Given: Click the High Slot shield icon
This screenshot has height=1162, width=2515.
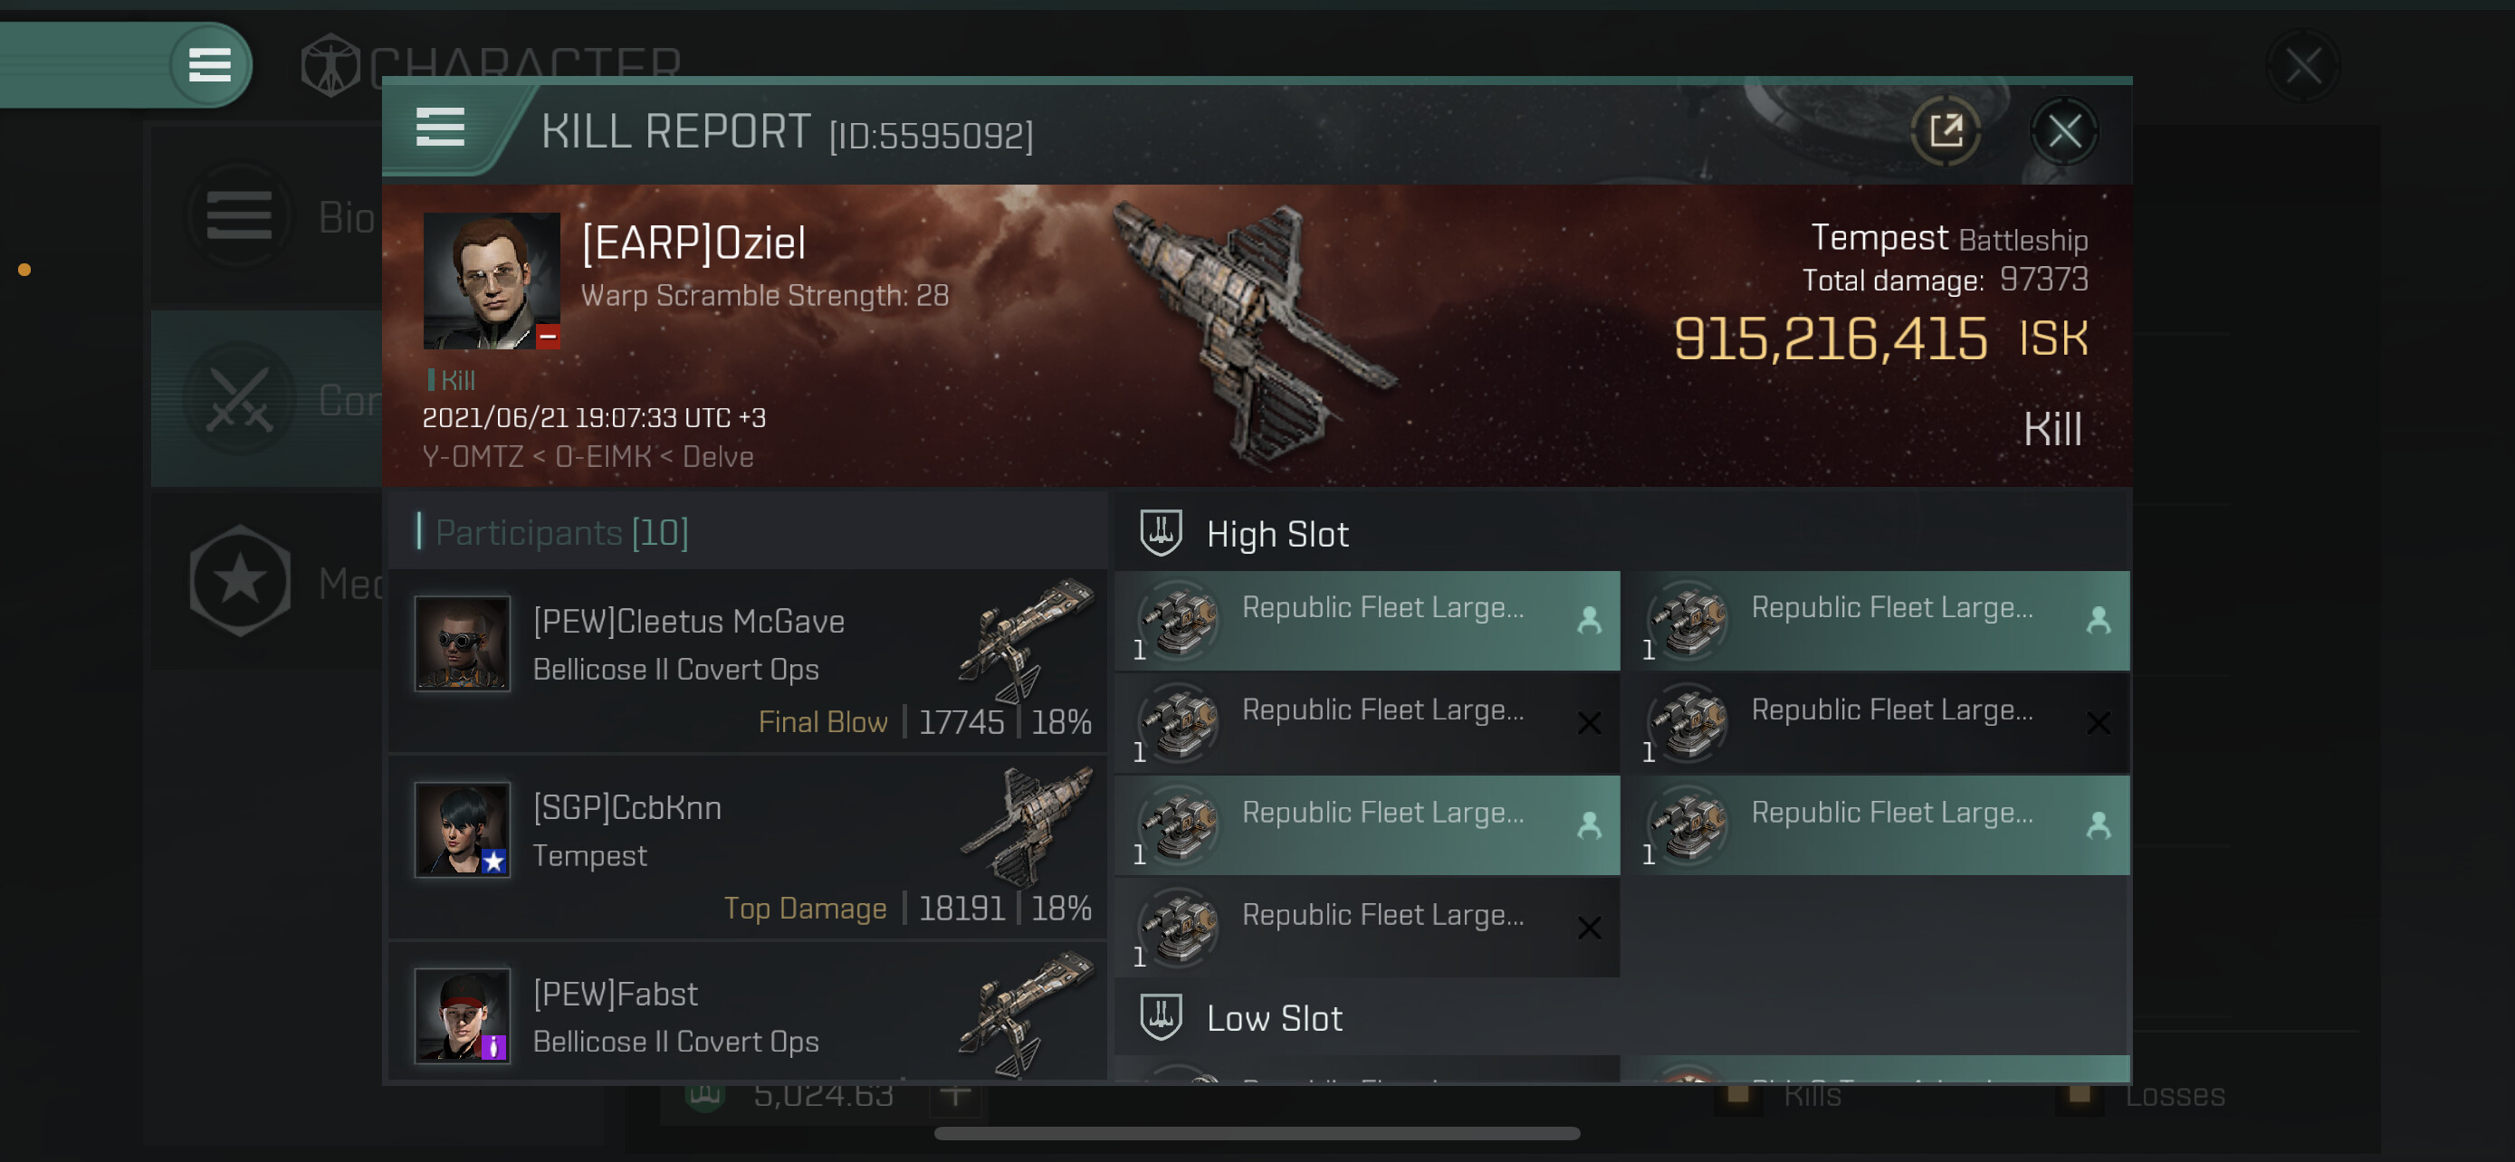Looking at the screenshot, I should tap(1161, 533).
